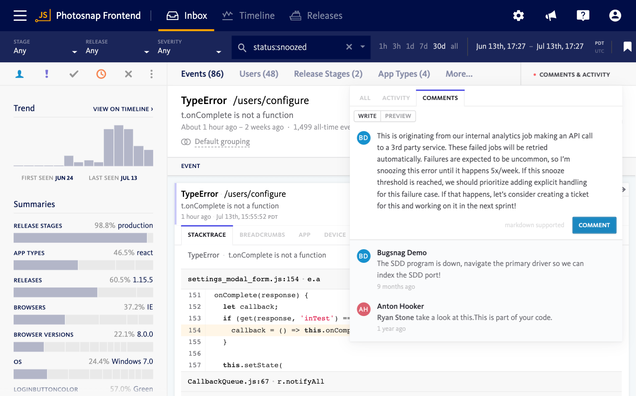
Task: Open the settings gear icon
Action: pos(518,16)
